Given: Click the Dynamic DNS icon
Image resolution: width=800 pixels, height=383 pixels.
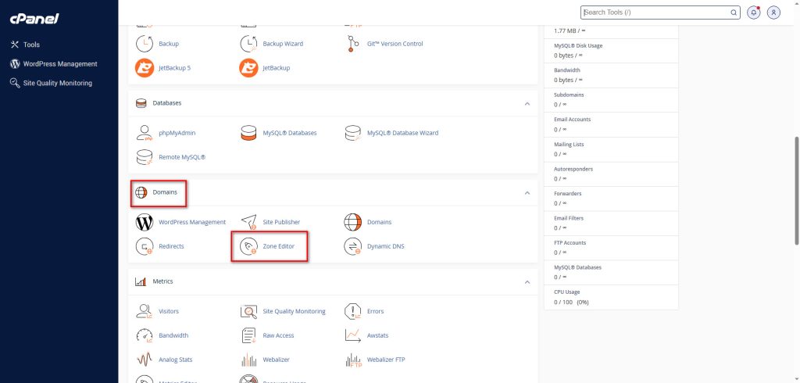Looking at the screenshot, I should click(x=353, y=246).
